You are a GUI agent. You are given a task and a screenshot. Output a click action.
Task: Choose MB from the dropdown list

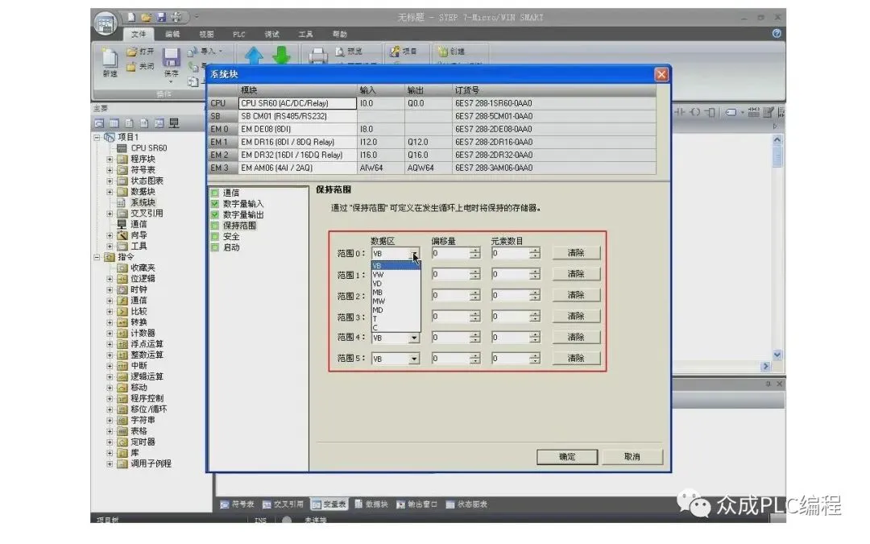point(395,292)
